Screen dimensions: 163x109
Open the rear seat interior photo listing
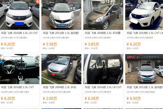(x=103, y=69)
